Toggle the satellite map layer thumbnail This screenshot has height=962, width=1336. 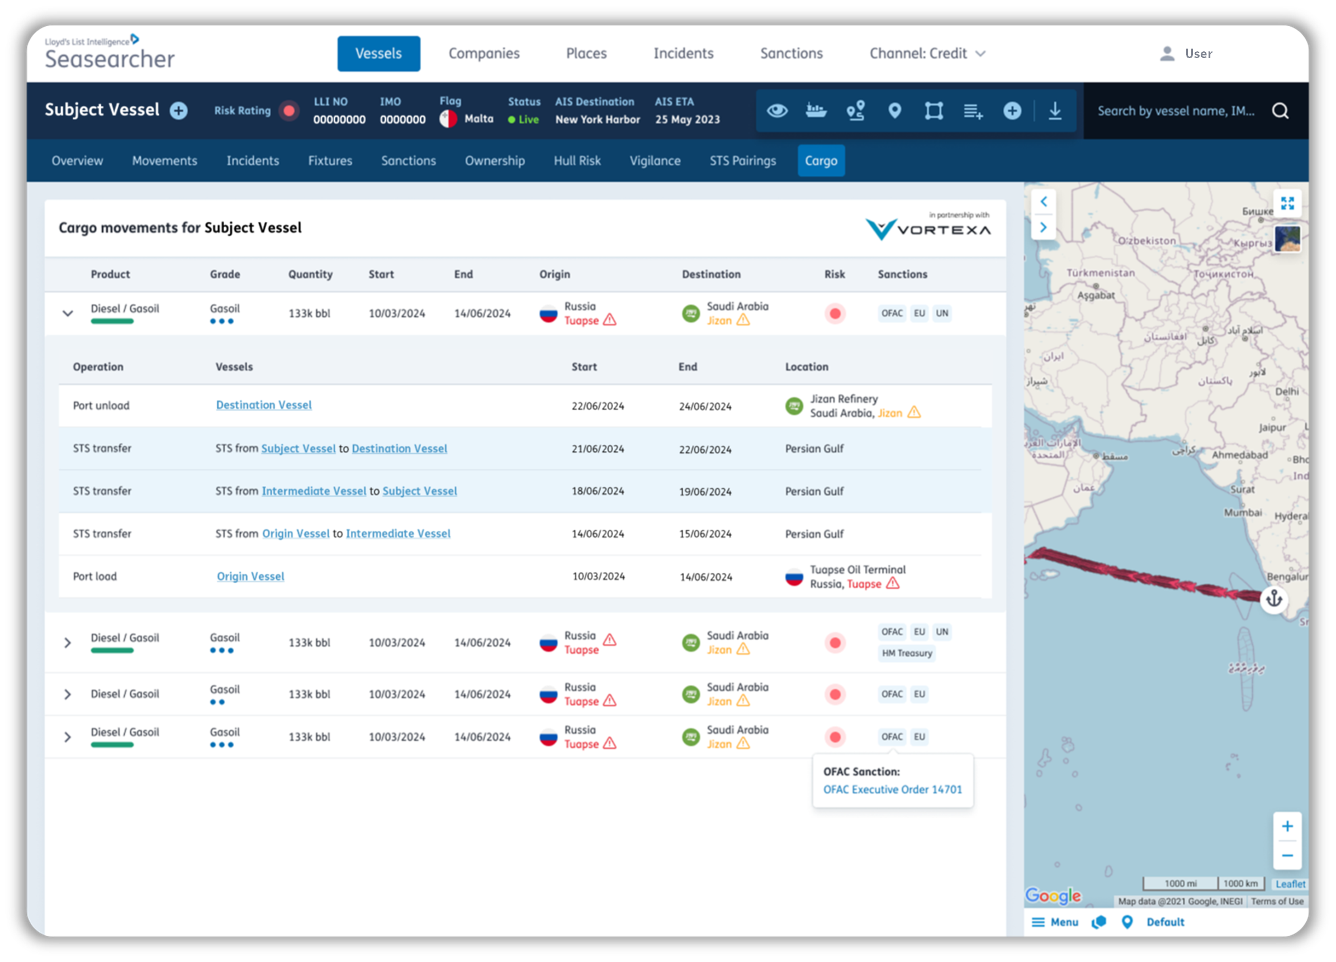coord(1287,239)
